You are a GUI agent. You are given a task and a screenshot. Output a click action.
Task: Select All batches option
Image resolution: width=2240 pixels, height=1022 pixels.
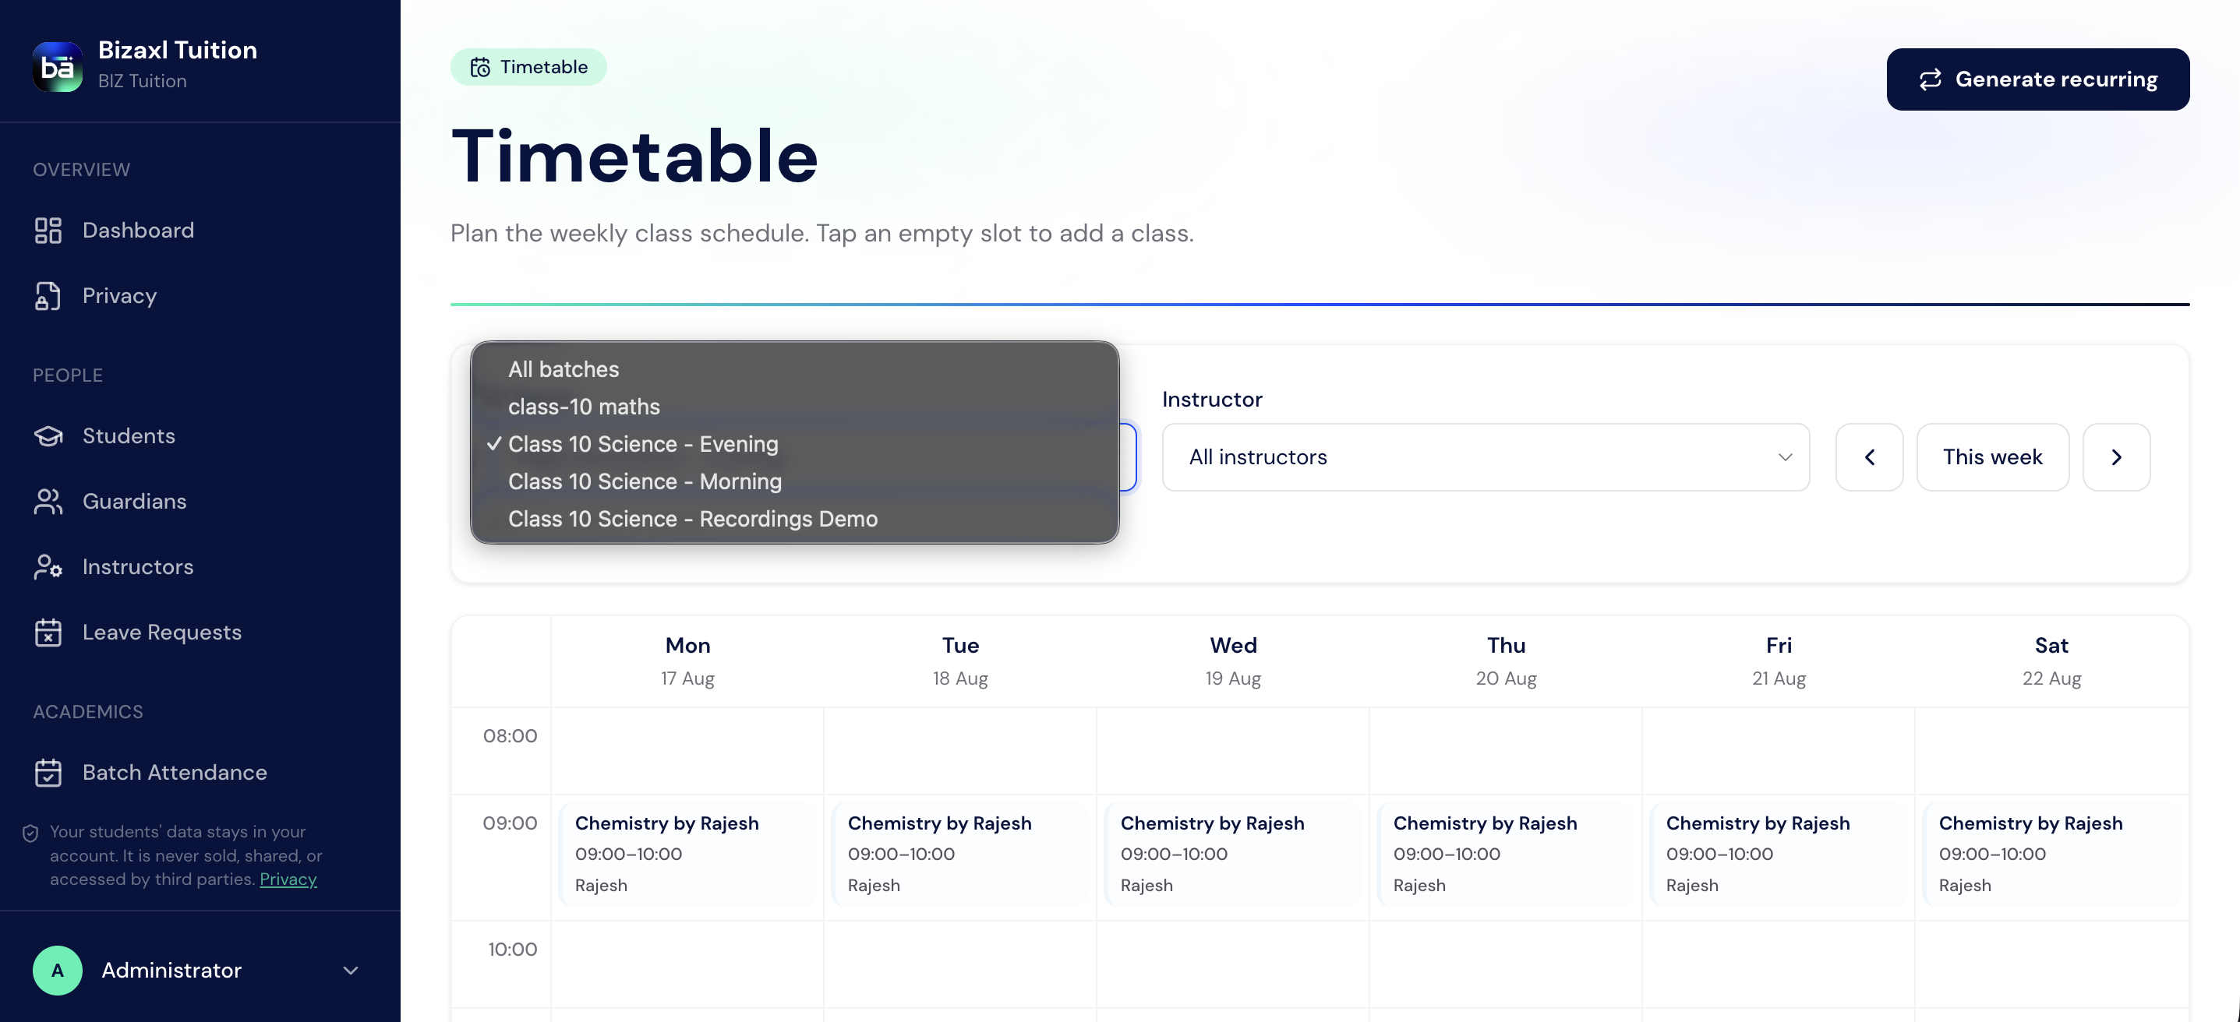point(795,369)
